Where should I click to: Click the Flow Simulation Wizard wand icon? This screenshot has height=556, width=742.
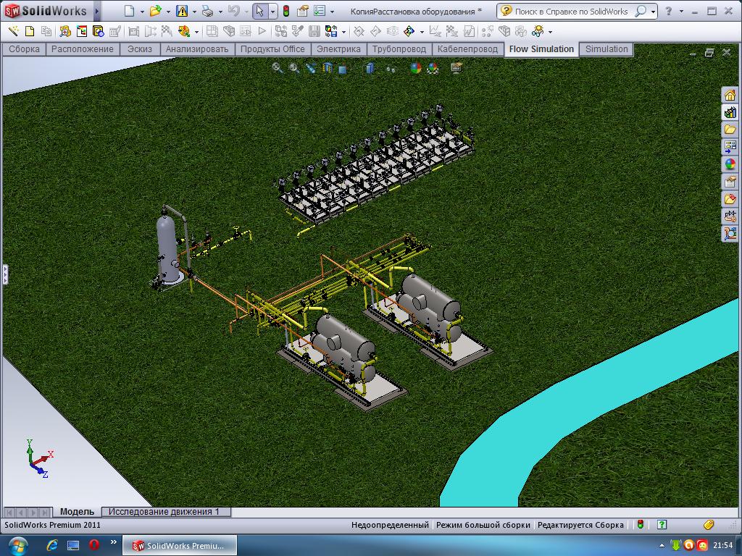point(13,32)
